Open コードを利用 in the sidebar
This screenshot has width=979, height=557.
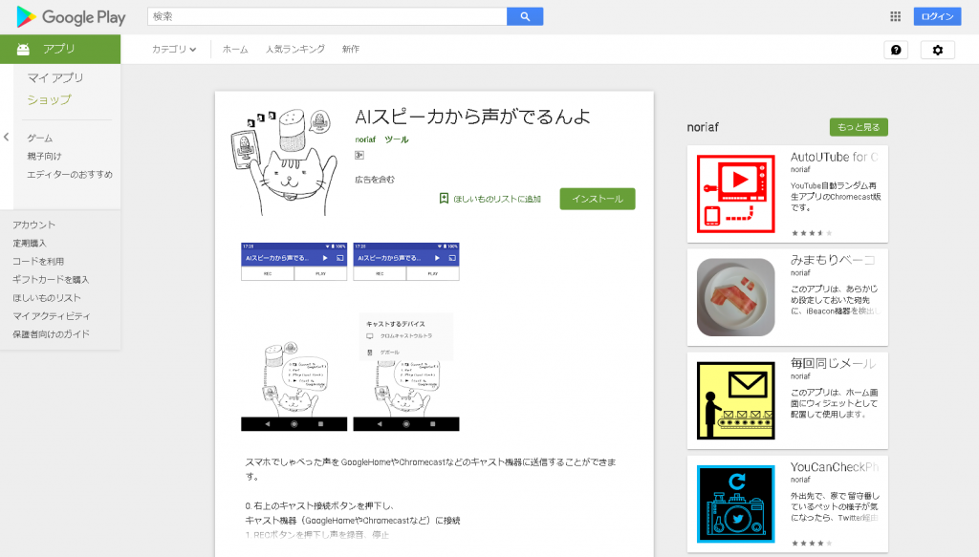(x=38, y=262)
